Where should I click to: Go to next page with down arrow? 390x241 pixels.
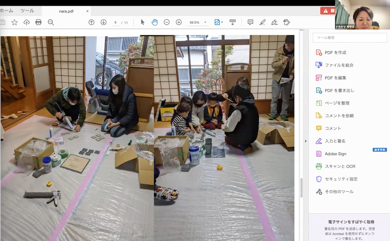pyautogui.click(x=103, y=22)
